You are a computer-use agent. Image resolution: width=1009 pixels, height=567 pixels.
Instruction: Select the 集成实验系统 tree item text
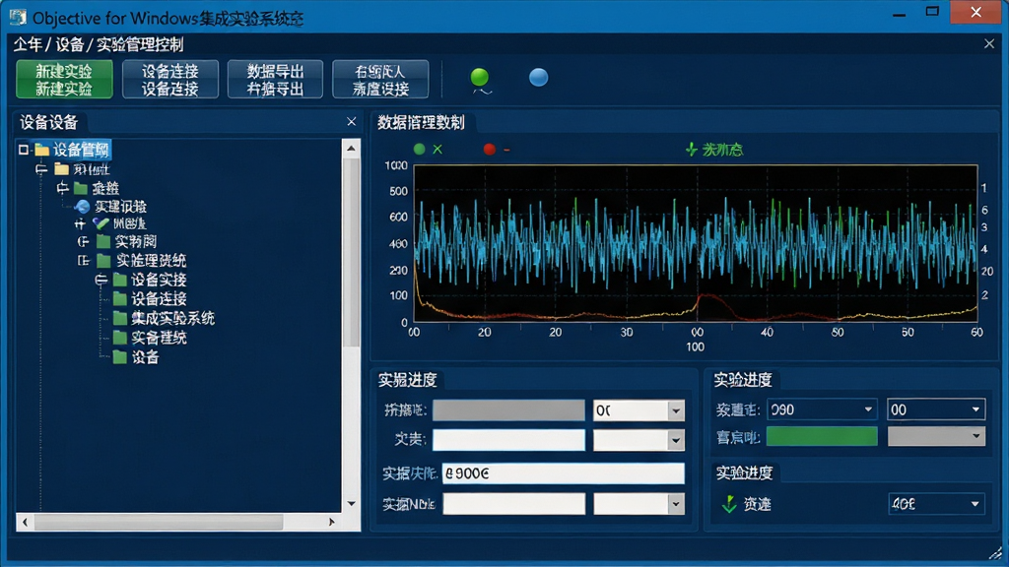click(x=173, y=318)
